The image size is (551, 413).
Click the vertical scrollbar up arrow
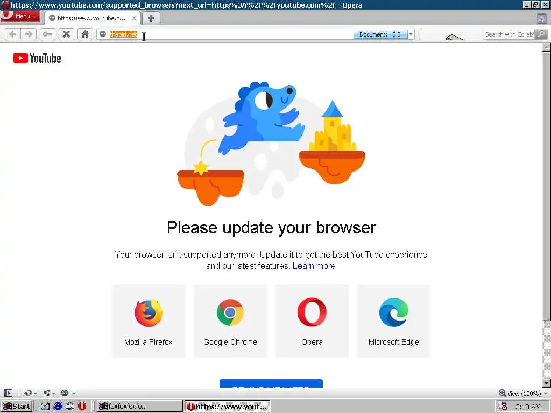[547, 47]
